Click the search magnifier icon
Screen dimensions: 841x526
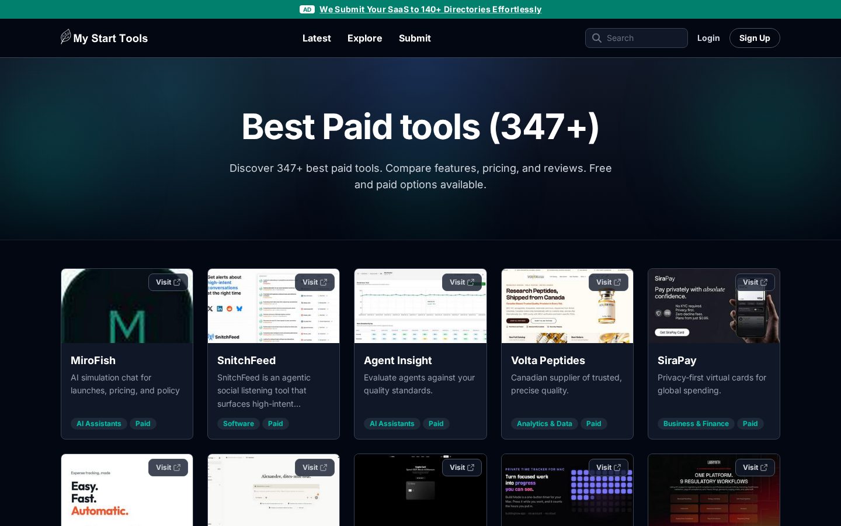coord(596,38)
